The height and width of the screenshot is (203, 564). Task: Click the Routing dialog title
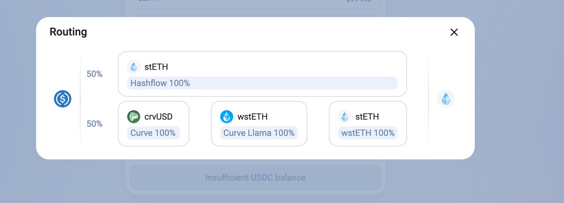click(x=69, y=32)
